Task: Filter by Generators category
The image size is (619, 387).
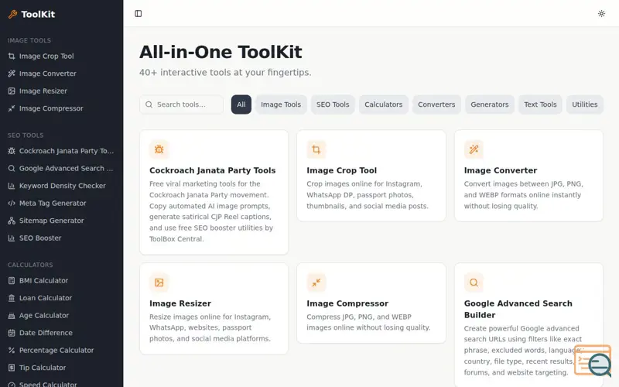Action: 490,104
